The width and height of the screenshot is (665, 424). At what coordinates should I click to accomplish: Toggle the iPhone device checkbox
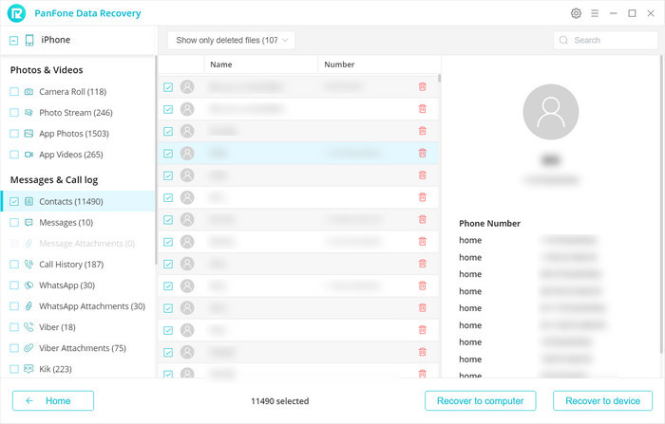click(13, 41)
